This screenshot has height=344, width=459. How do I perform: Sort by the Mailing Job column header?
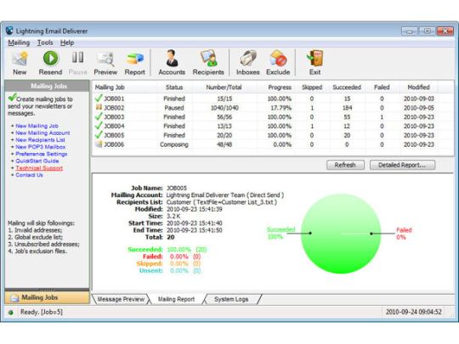pos(125,87)
